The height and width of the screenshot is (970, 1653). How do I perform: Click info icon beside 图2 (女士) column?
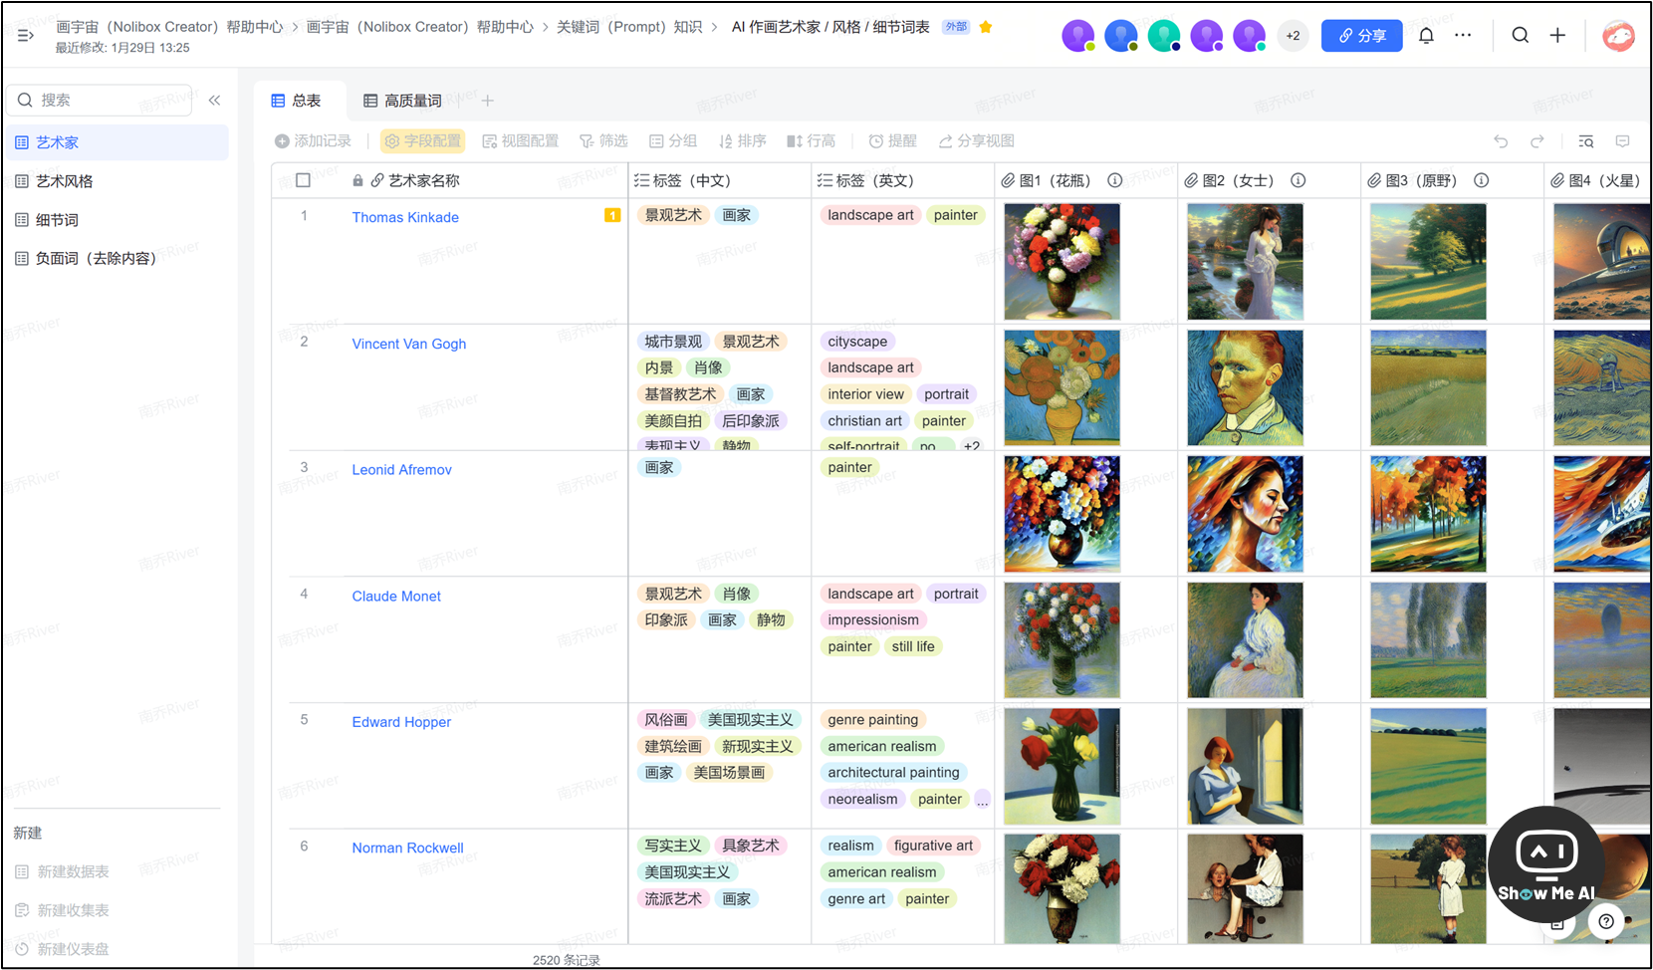pyautogui.click(x=1299, y=180)
